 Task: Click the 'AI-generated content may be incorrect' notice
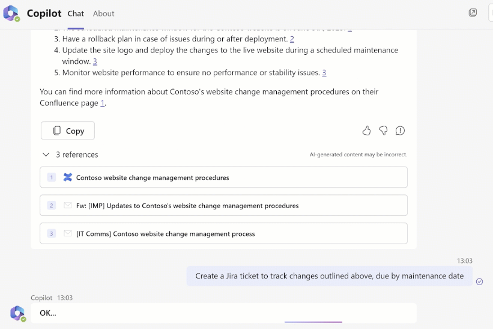358,155
